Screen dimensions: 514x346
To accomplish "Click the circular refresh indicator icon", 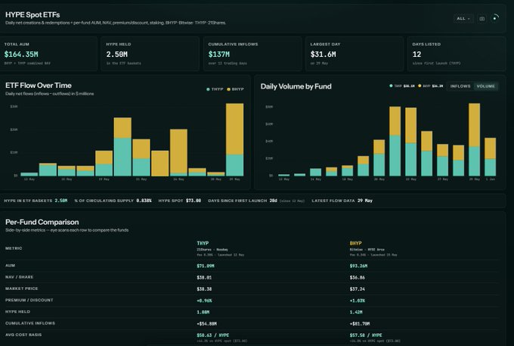I will [x=495, y=18].
